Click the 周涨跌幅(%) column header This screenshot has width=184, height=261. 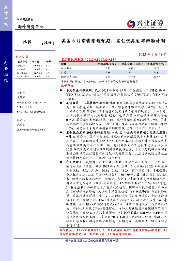click(107, 64)
